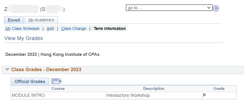The image size is (251, 108).
Task: Open the My Academics tab
Action: 41,20
